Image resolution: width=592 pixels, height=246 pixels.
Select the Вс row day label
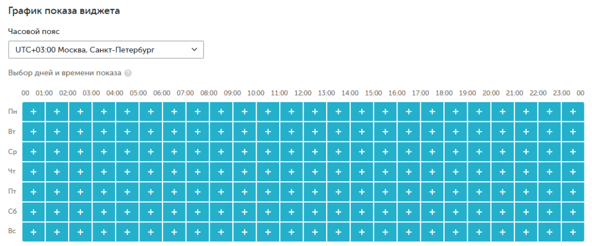point(12,232)
